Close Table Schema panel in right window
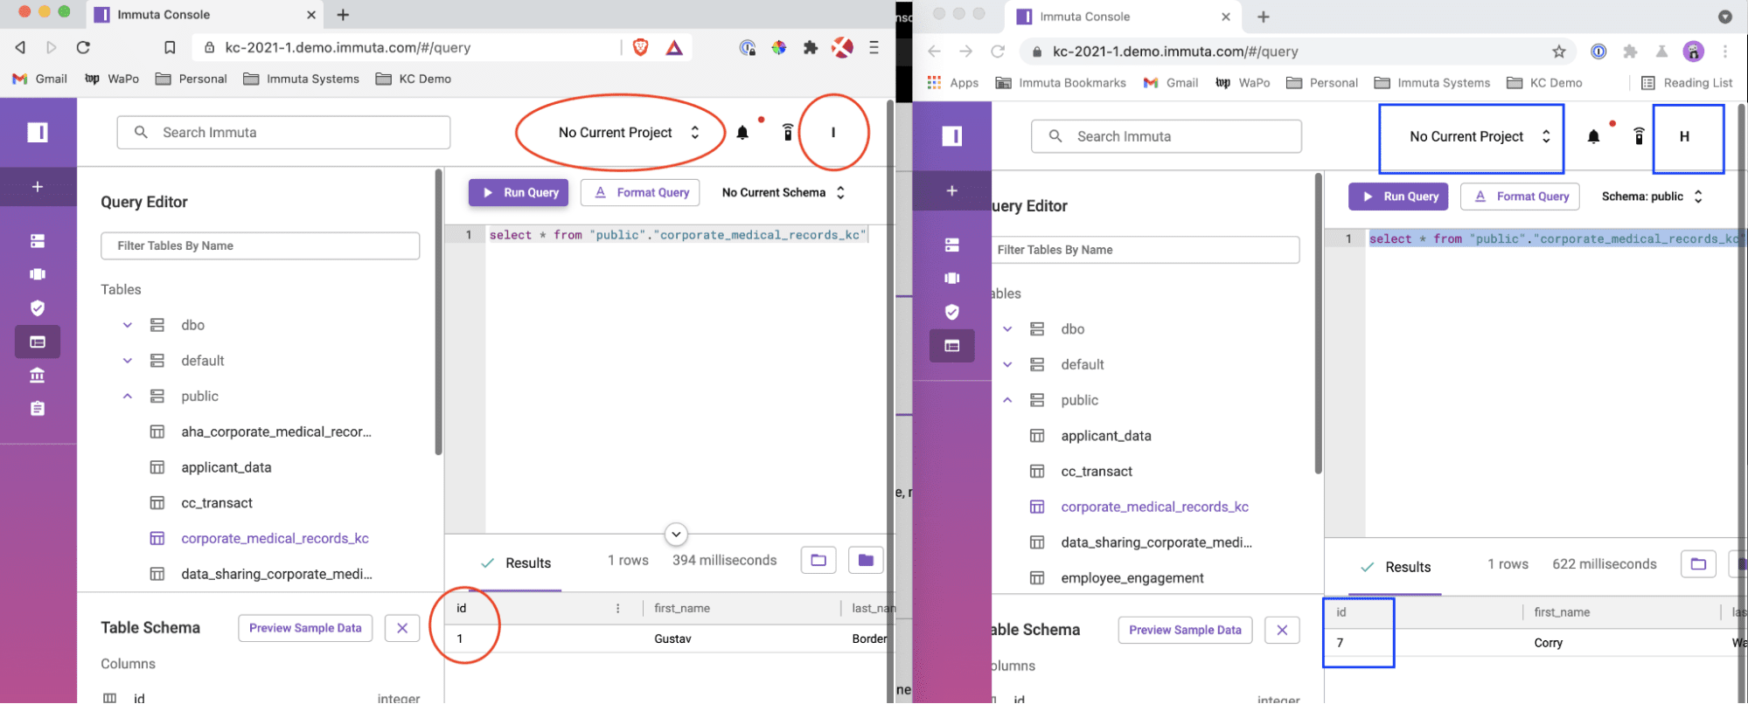1748x704 pixels. pos(1282,630)
